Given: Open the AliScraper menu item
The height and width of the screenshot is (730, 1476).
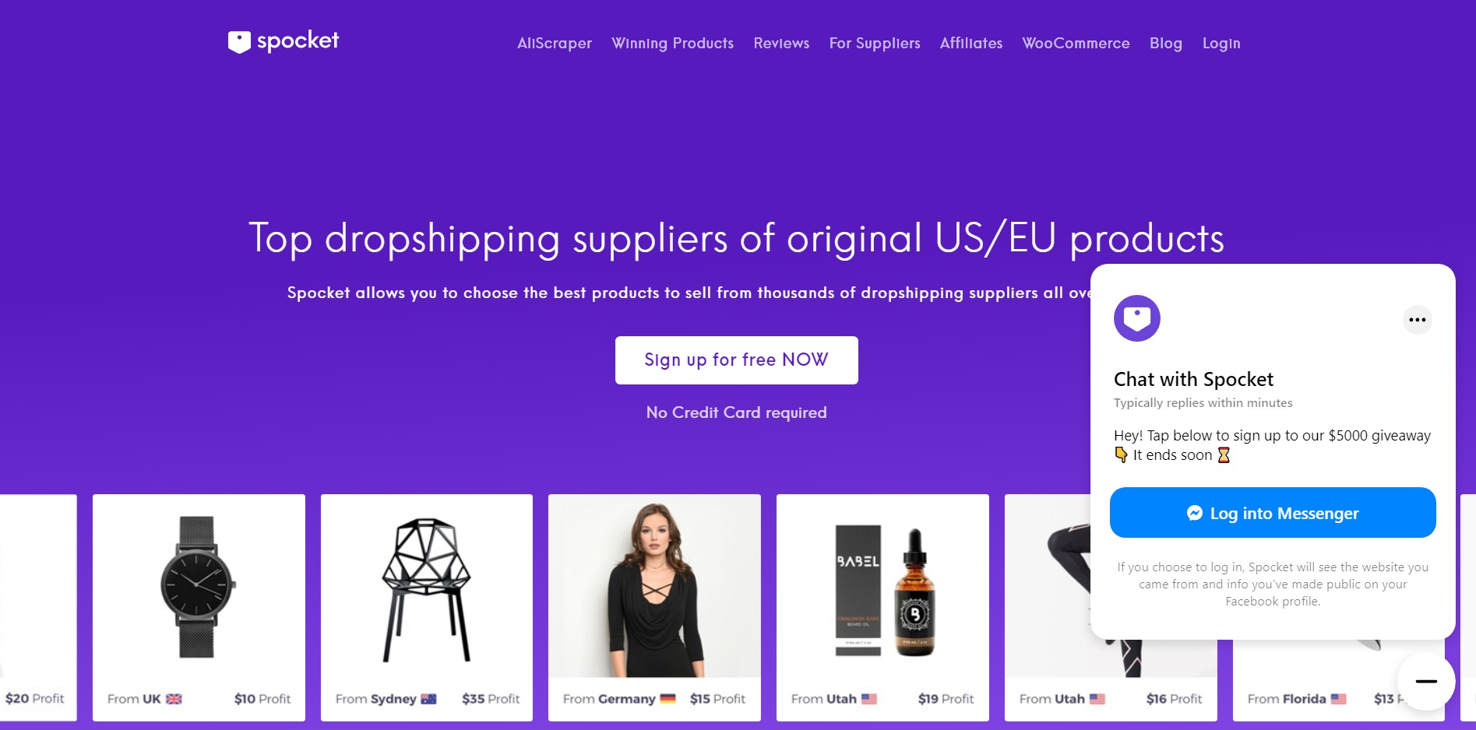Looking at the screenshot, I should pyautogui.click(x=555, y=44).
